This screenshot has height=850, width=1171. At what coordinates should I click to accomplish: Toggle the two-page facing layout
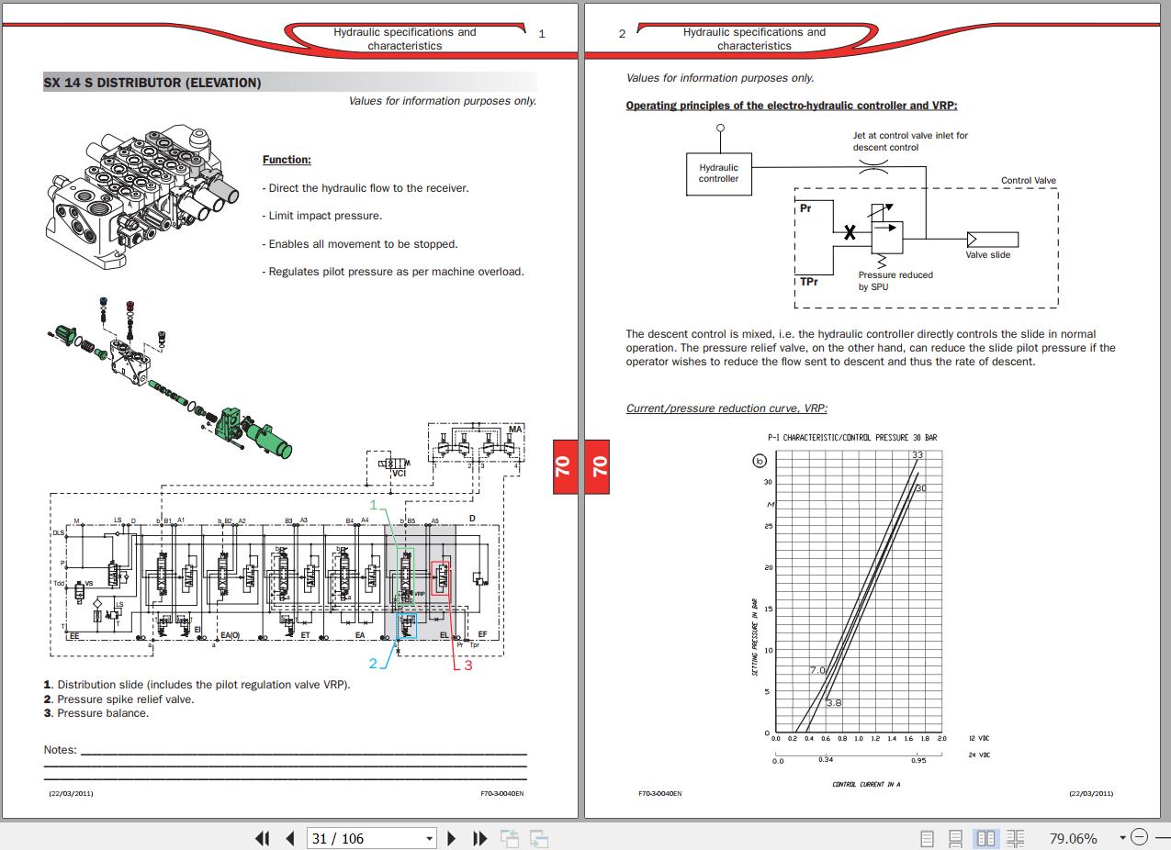(x=985, y=838)
